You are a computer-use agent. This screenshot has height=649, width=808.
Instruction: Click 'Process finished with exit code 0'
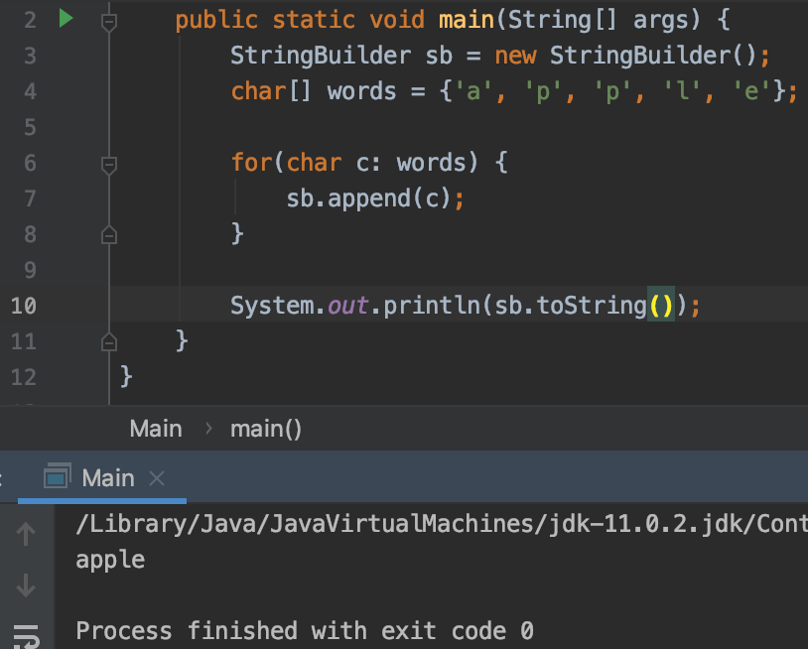(x=305, y=631)
